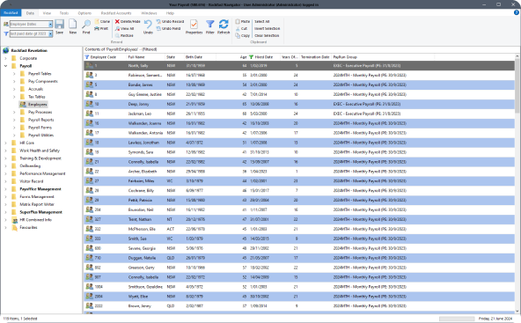Create a New record with the page icon
The height and width of the screenshot is (323, 521).
click(73, 25)
